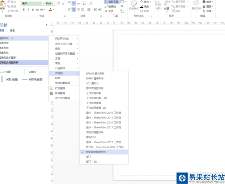Open Quick Styles (快速样式) gallery
The image size is (225, 184).
point(134,6)
